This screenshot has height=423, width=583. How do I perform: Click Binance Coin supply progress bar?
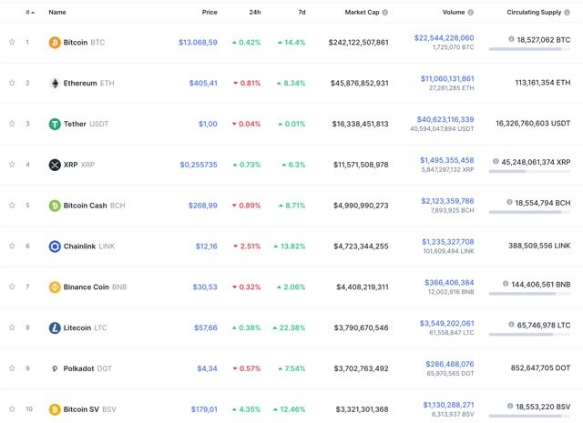pos(529,294)
